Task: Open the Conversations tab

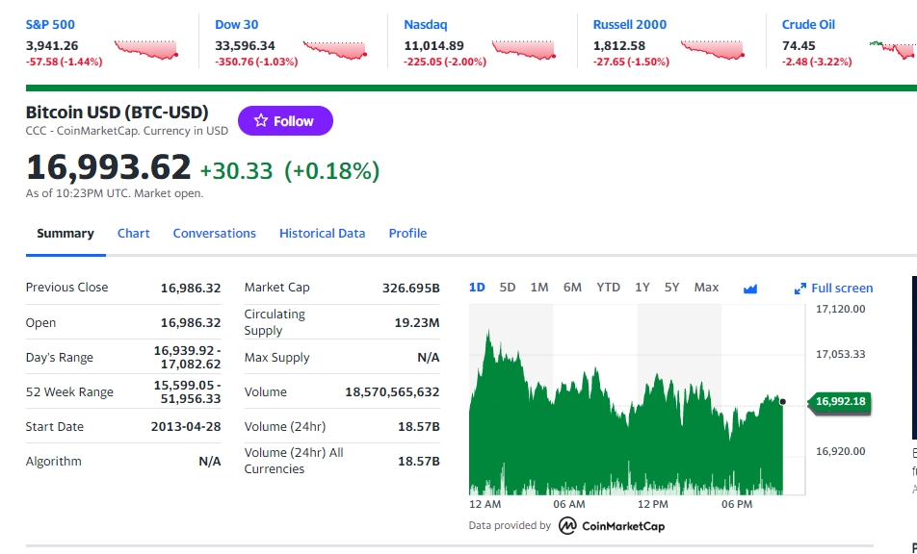Action: click(214, 234)
